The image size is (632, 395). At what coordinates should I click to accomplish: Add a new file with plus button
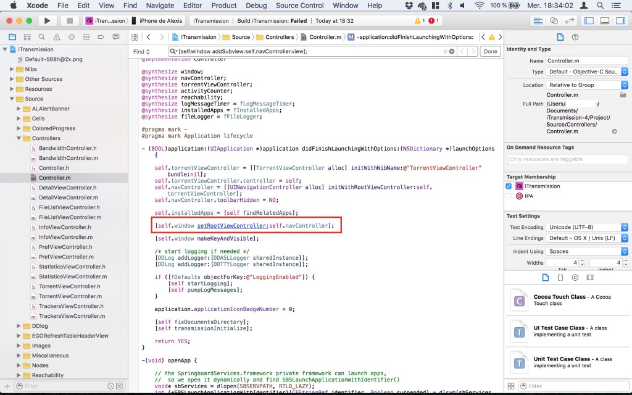click(7, 386)
